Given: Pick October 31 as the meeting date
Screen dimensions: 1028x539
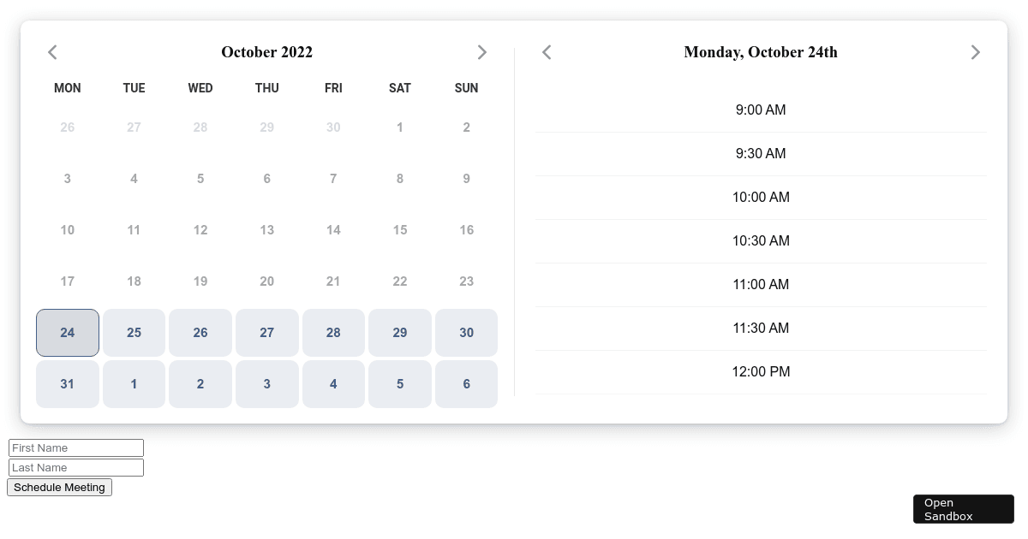Looking at the screenshot, I should [x=67, y=384].
